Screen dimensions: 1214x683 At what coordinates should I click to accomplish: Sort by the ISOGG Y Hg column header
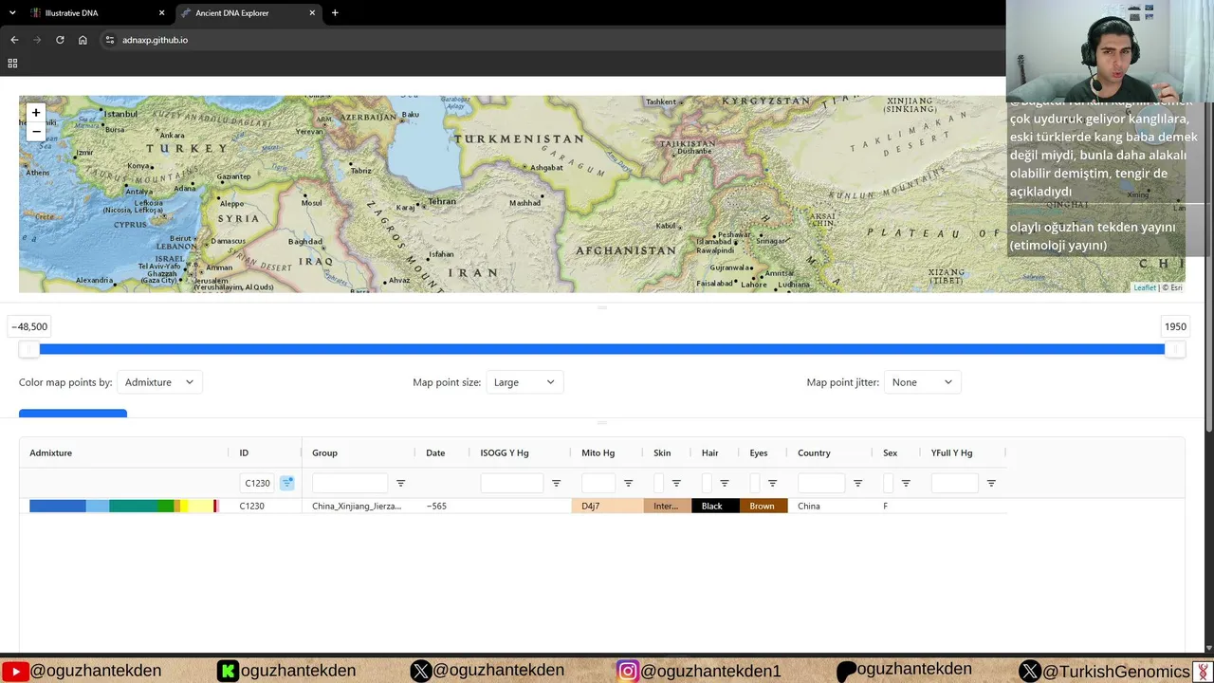tap(505, 452)
